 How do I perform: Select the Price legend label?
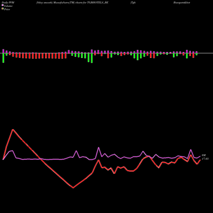click(7, 9)
